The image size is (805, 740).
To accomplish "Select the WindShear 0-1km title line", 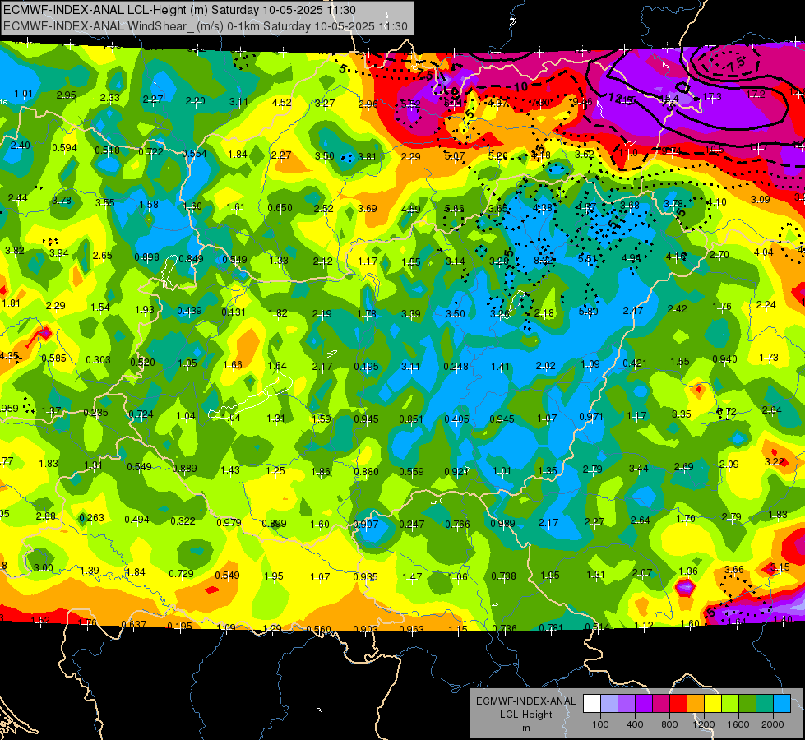I will tap(206, 26).
